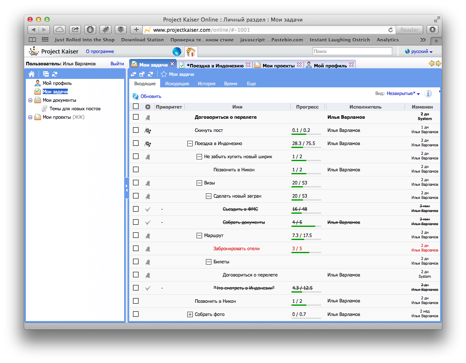Collapse the Маршрут task group
466x363 pixels.
[200, 236]
